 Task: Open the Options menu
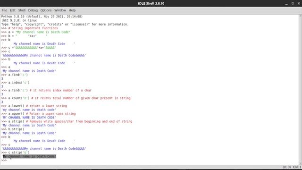pos(46,10)
